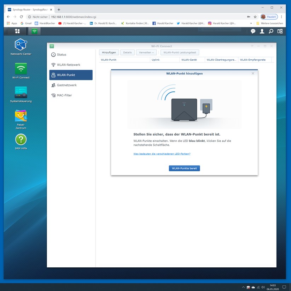Show more bookmarks via chevron
Screen dimensions: 291x291
pos(251,23)
